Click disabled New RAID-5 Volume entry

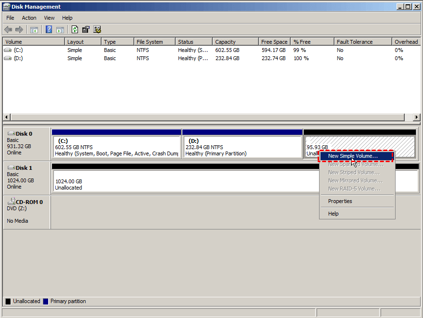(x=357, y=189)
